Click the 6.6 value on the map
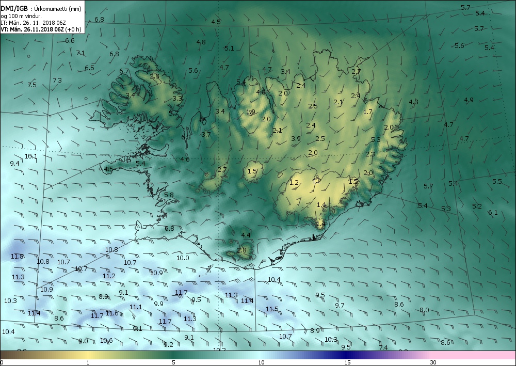 tap(70, 41)
